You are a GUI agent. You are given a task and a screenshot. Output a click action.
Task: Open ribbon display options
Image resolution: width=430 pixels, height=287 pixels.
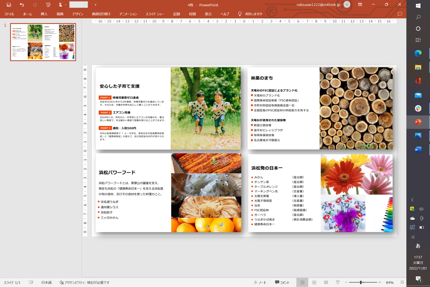tap(360, 5)
